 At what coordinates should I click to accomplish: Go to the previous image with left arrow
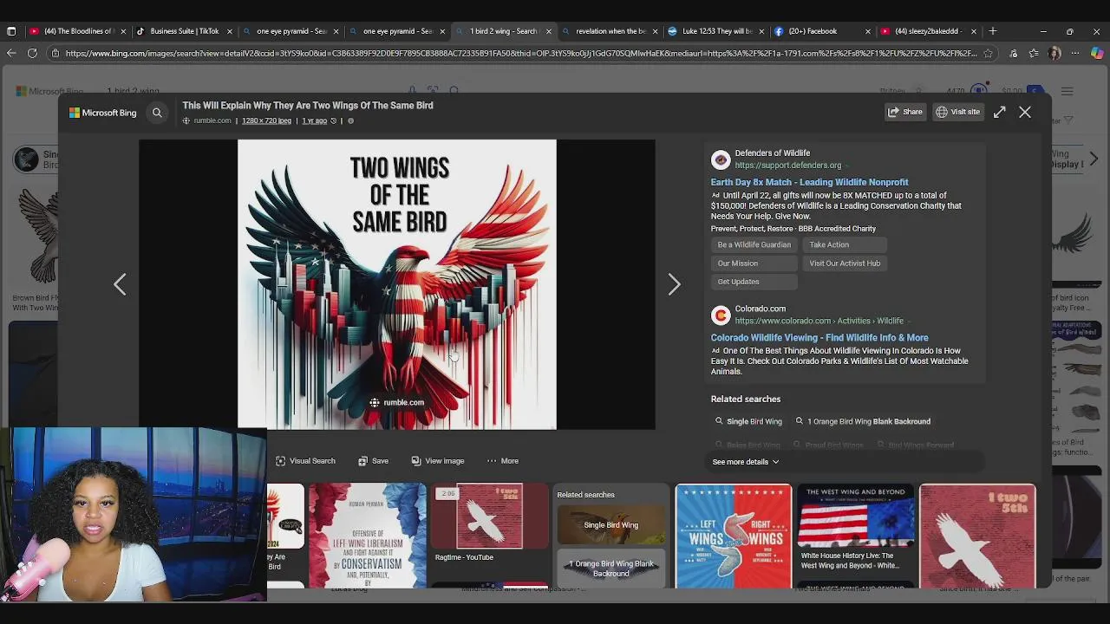coord(120,284)
